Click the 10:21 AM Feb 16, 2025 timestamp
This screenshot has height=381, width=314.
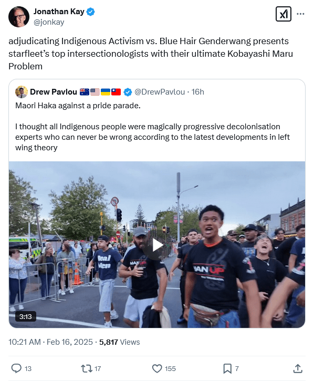(50, 342)
